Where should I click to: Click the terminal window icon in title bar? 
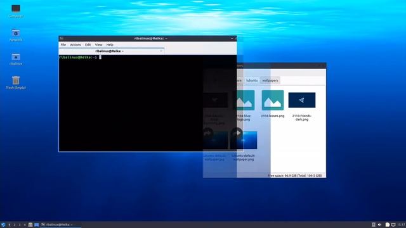coord(62,39)
